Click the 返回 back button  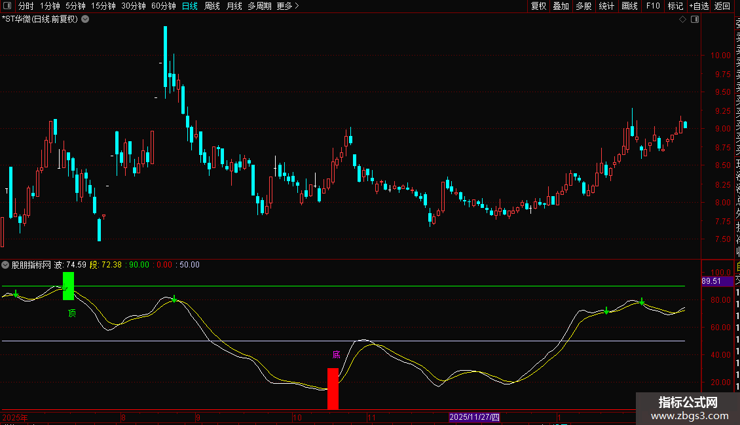(722, 6)
